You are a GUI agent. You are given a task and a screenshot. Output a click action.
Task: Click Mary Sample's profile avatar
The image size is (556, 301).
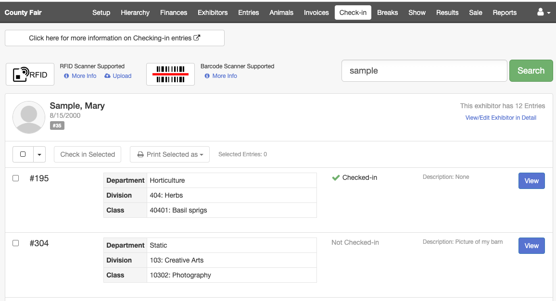point(29,117)
